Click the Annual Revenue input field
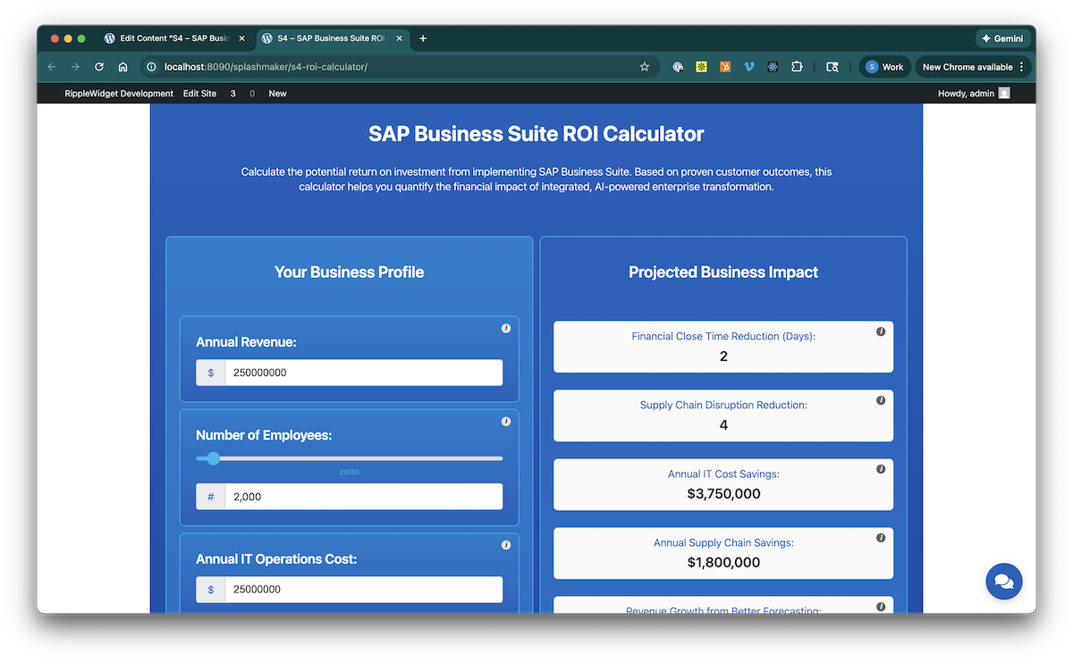Image resolution: width=1073 pixels, height=662 pixels. tap(363, 373)
